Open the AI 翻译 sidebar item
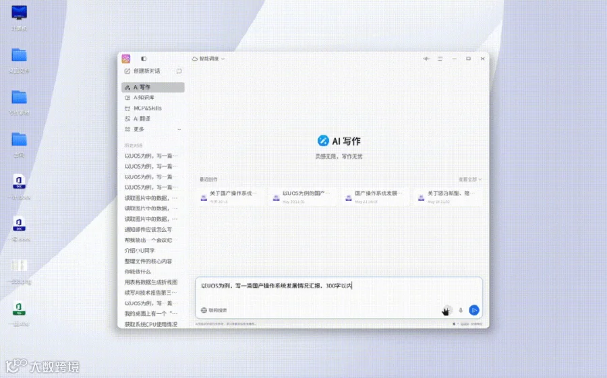The height and width of the screenshot is (378, 607). pos(153,119)
